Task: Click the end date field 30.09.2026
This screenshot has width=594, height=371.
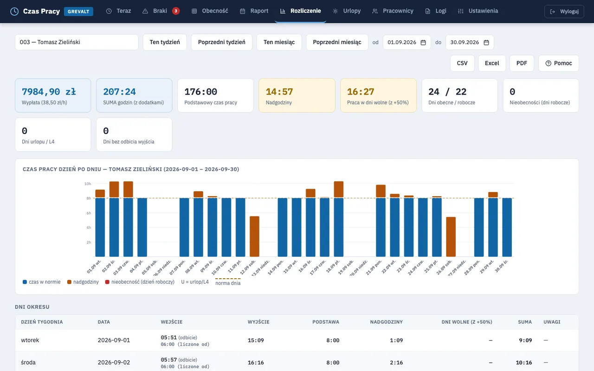Action: pos(470,42)
